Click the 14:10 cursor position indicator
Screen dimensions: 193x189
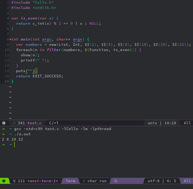pos(170,123)
